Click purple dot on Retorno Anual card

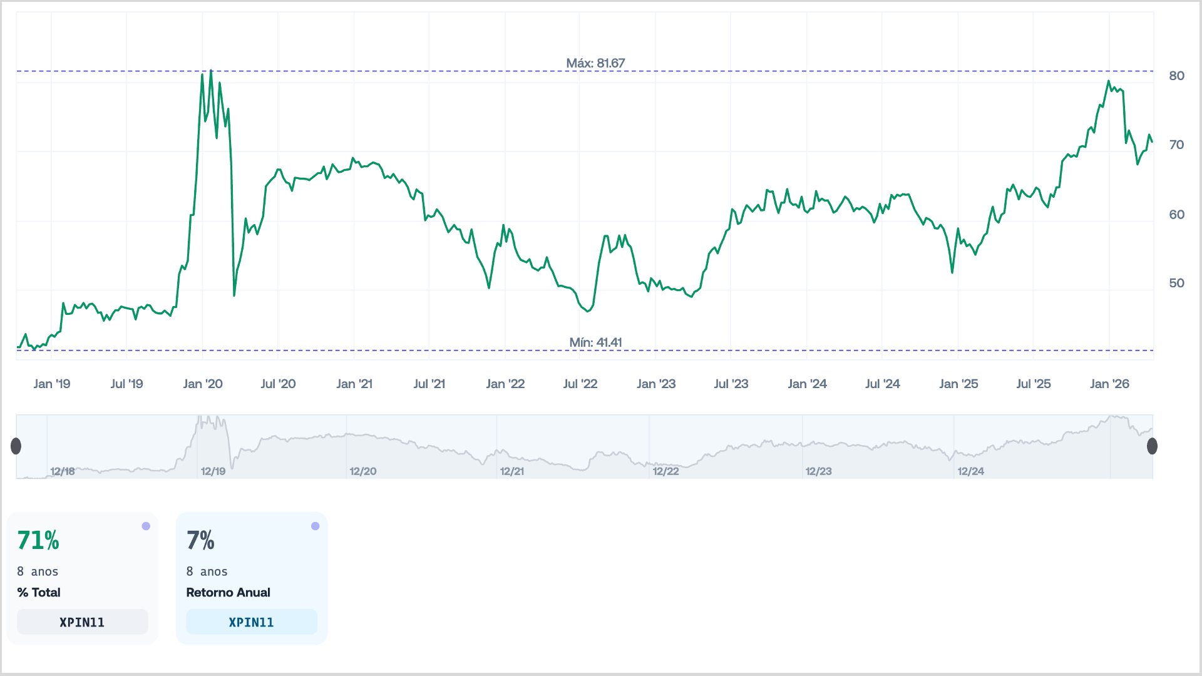click(x=315, y=526)
